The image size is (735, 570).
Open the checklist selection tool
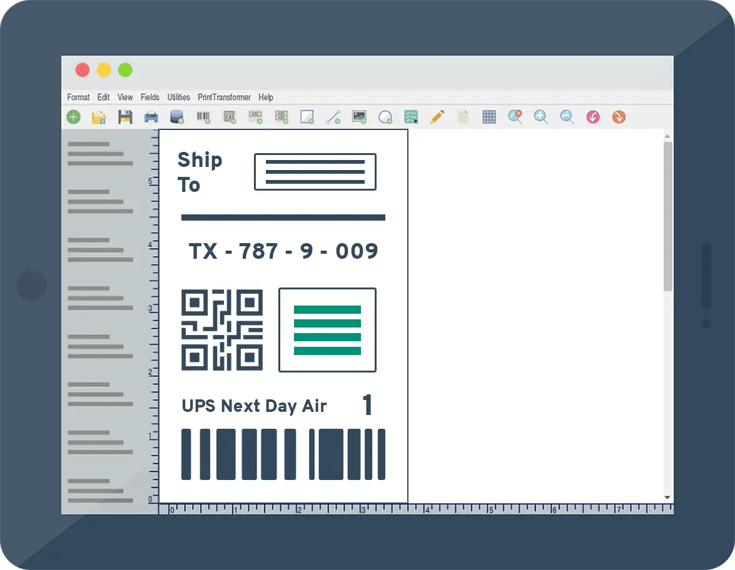pyautogui.click(x=411, y=117)
